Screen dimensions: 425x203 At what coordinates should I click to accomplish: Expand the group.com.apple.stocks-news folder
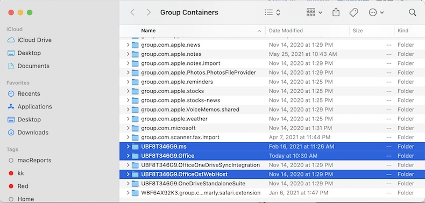pos(128,100)
